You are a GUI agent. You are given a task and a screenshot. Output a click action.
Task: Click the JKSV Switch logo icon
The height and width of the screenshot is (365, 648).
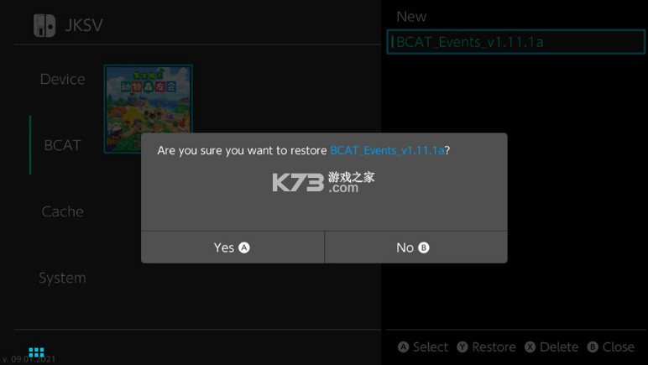point(44,25)
